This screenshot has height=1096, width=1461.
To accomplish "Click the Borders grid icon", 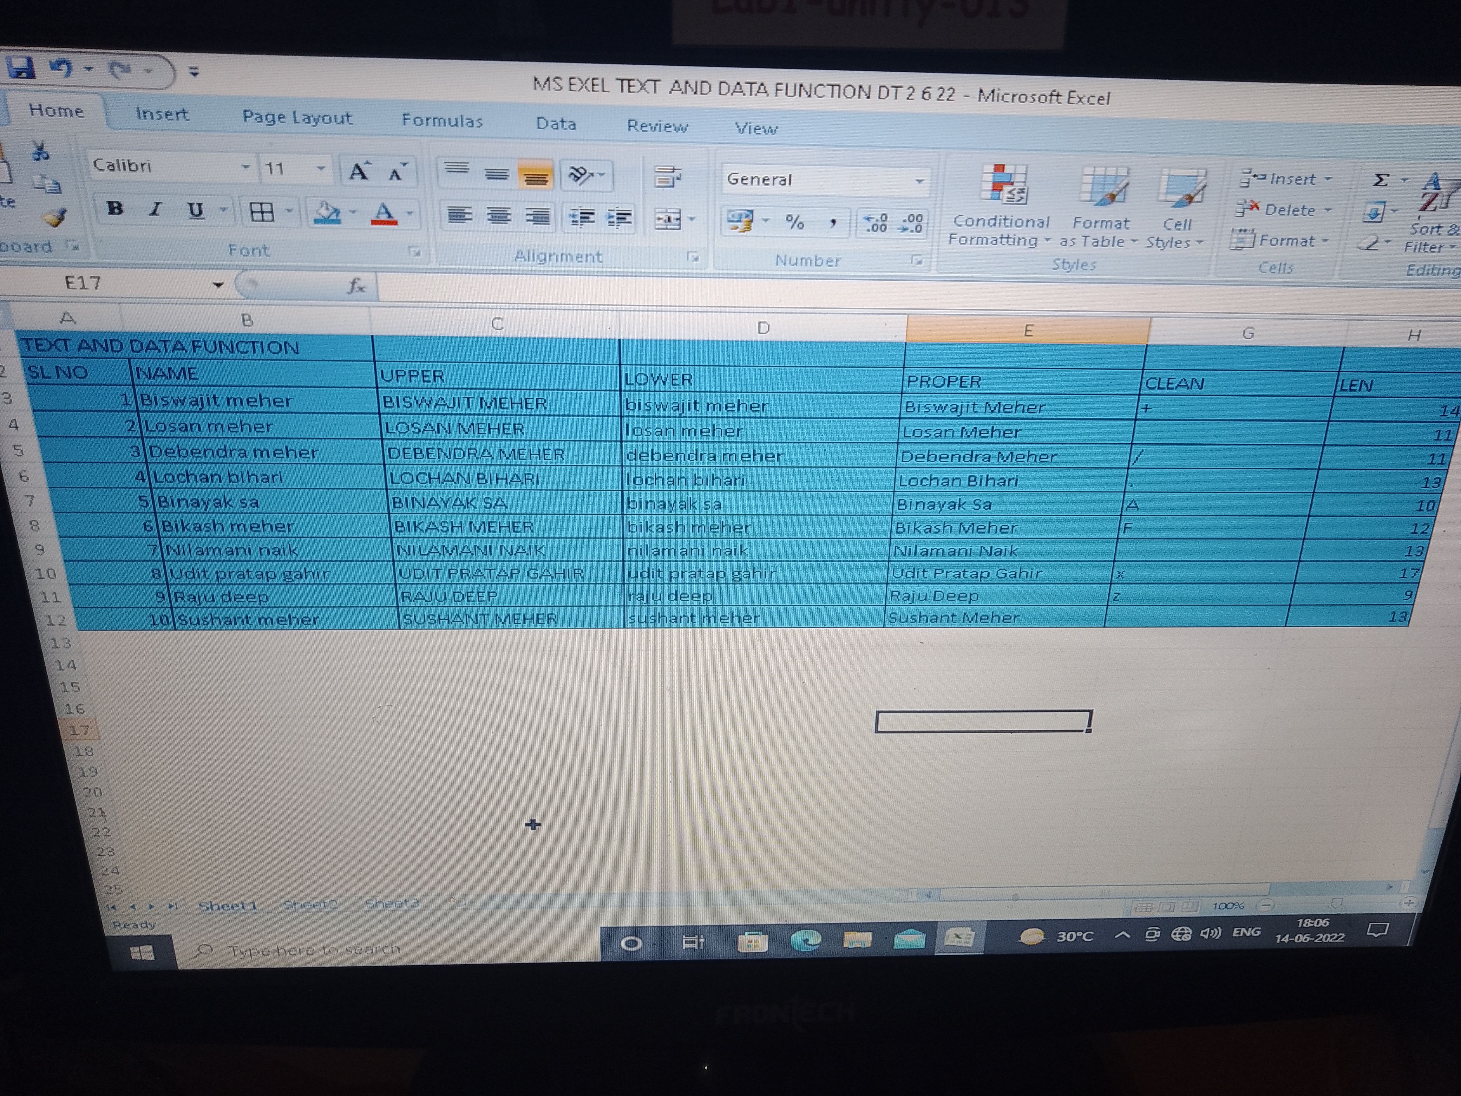I will click(262, 212).
